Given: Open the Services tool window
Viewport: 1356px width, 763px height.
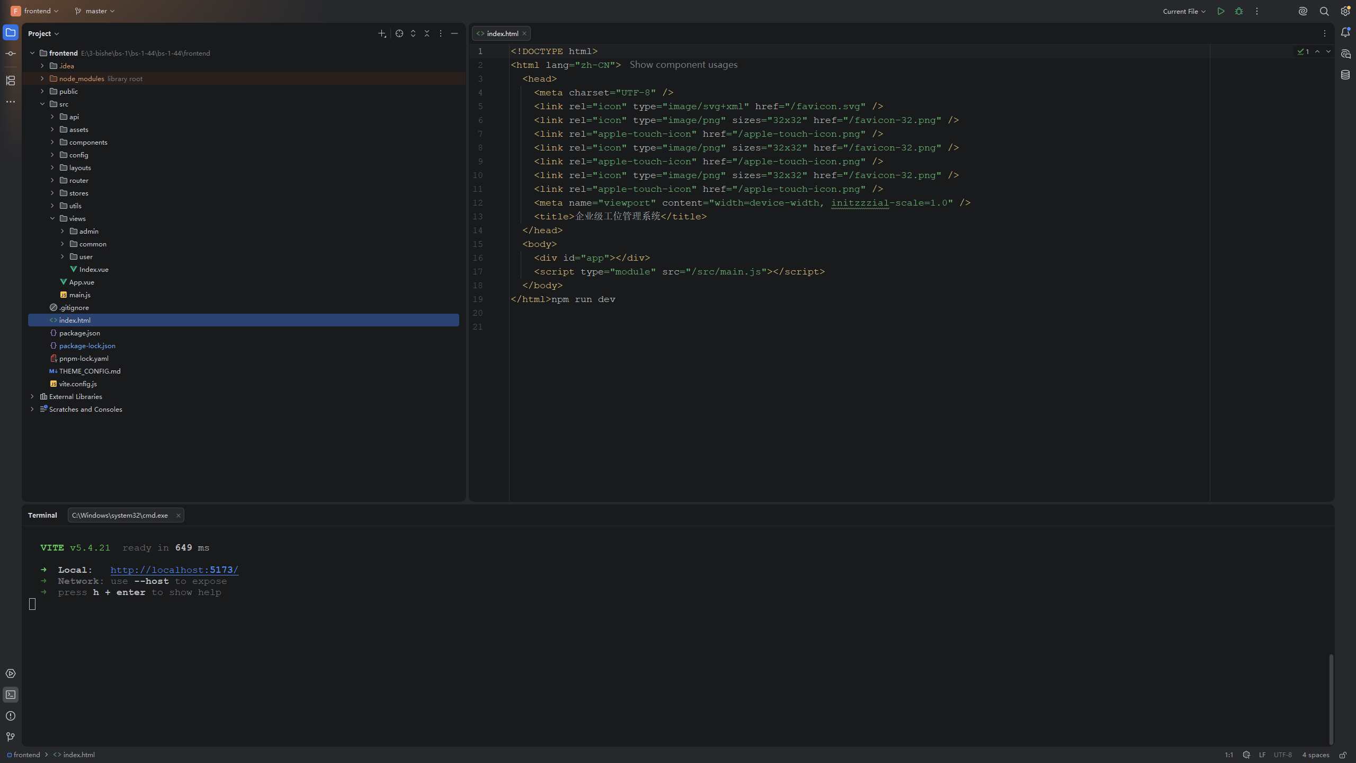Looking at the screenshot, I should pos(11,673).
